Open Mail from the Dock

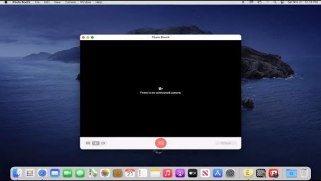pyautogui.click(x=55, y=173)
